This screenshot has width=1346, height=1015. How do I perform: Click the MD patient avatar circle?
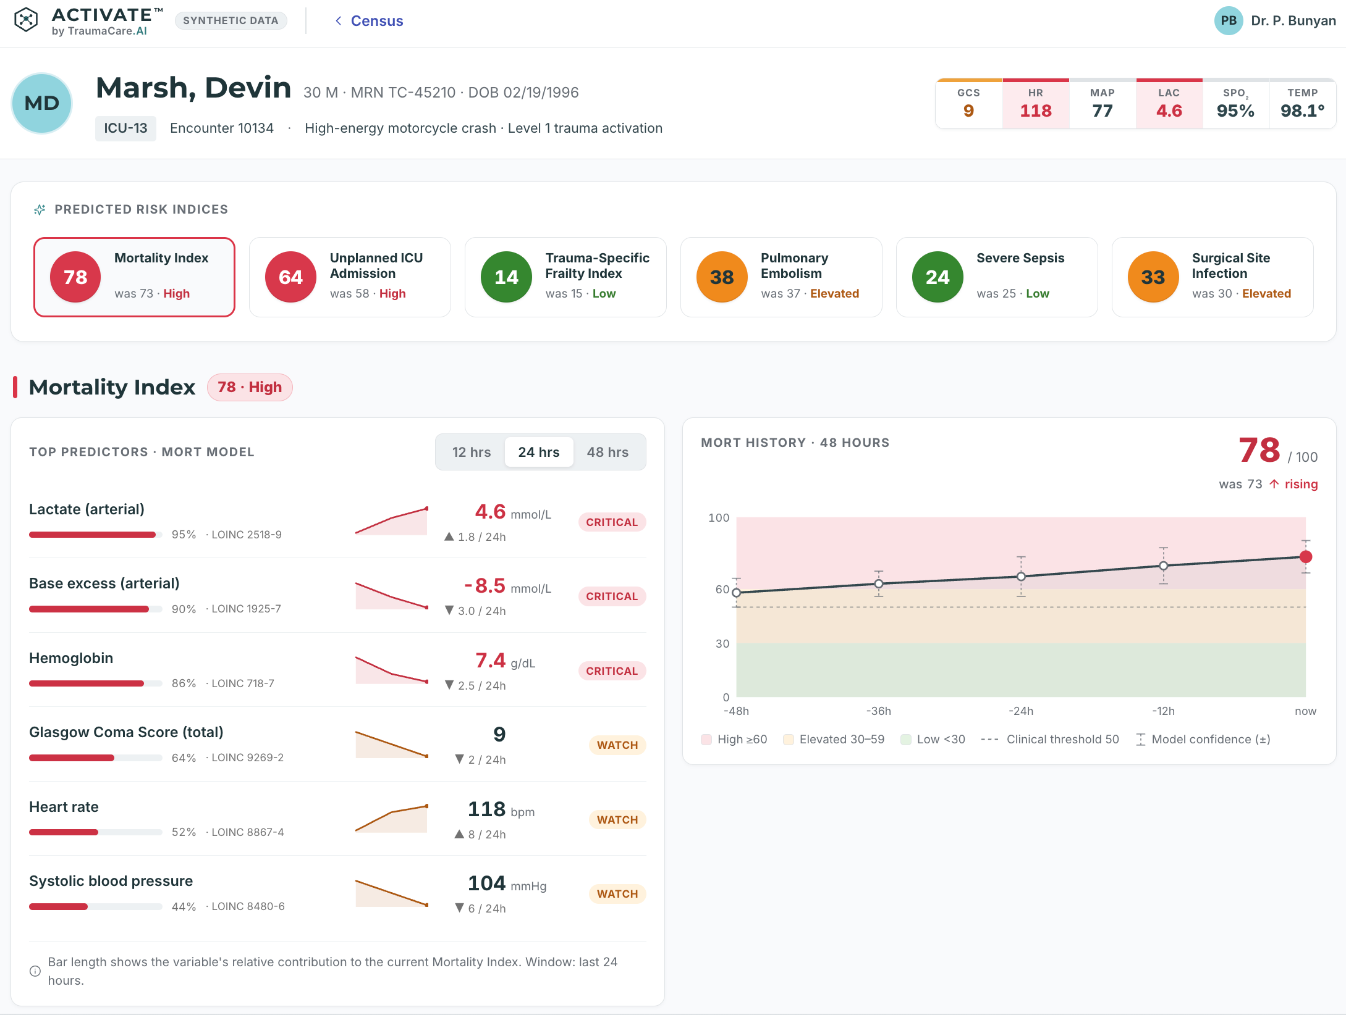(x=42, y=103)
